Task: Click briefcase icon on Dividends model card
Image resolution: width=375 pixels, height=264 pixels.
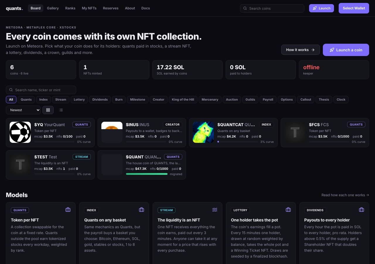Action: 362,210
